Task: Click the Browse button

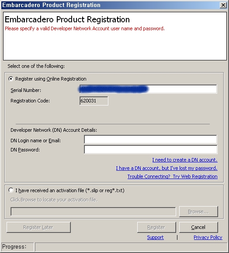Action: pos(198,211)
